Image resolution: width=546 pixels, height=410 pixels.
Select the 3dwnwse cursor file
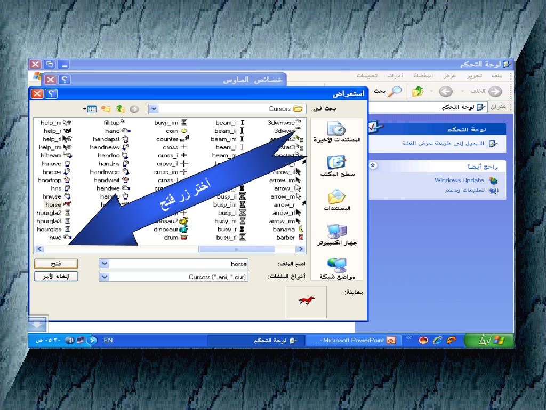click(x=285, y=123)
